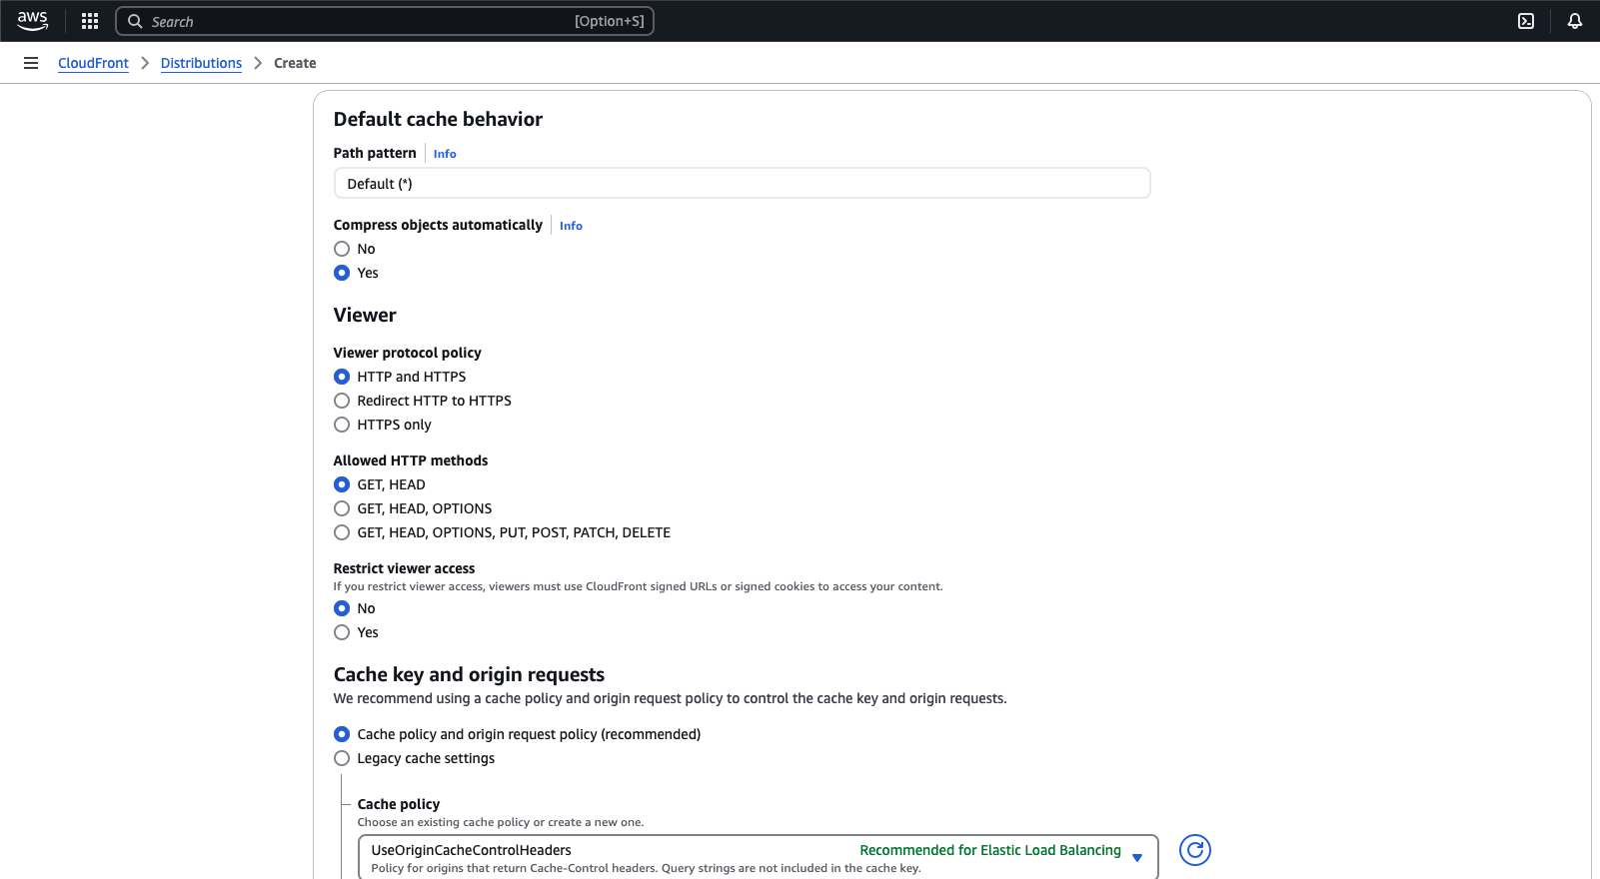This screenshot has width=1600, height=879.
Task: Choose Redirect HTTP to HTTPS
Action: tap(342, 401)
